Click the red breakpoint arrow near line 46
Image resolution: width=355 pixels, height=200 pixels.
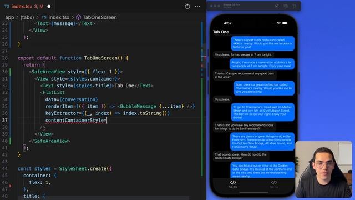coord(11,186)
